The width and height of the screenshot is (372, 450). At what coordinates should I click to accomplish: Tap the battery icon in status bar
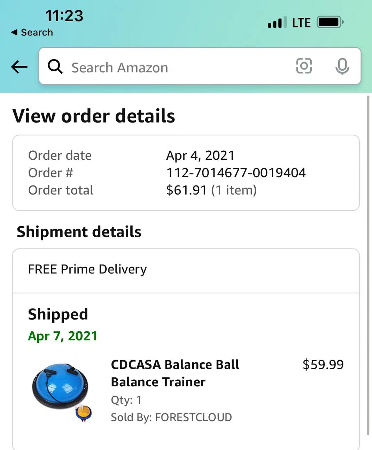point(330,22)
